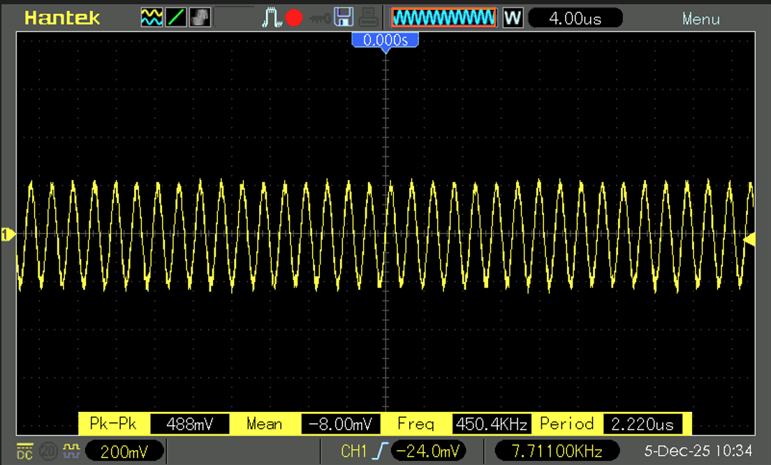Toggle the red record indicator
Image resolution: width=771 pixels, height=465 pixels.
pos(293,18)
